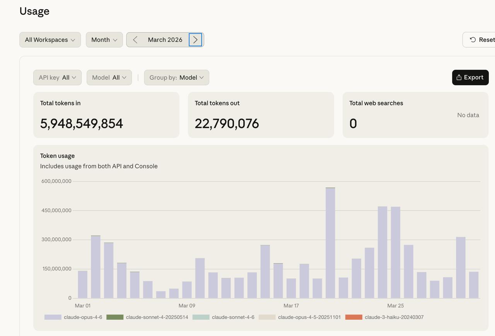Click the share icon inside the Export button

[x=459, y=77]
